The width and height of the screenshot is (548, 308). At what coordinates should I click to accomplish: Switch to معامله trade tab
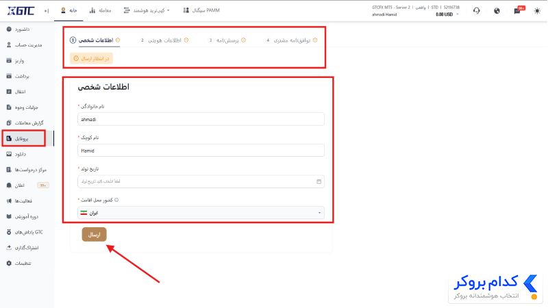100,10
